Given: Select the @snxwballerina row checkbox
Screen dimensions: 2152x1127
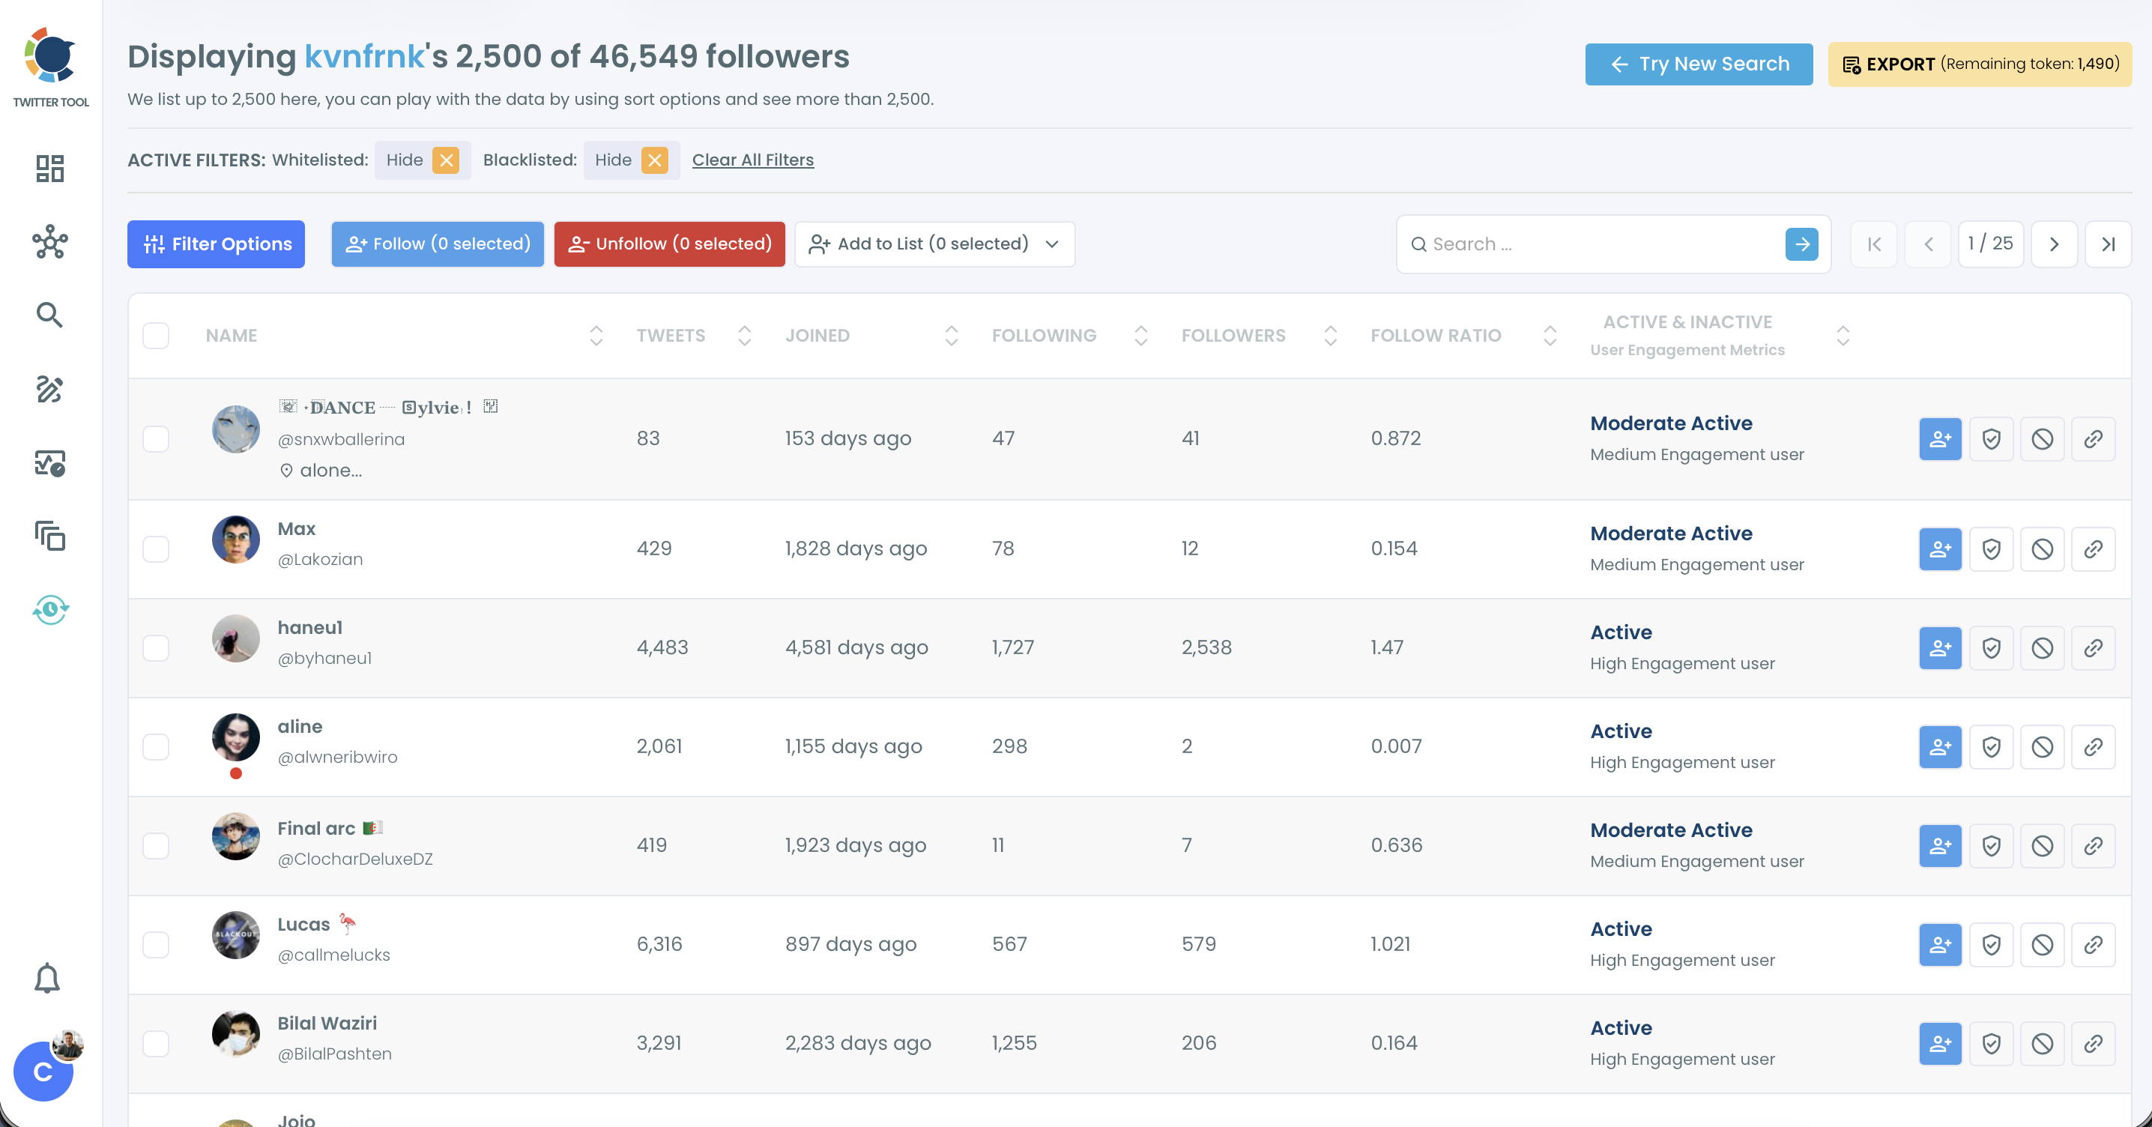Looking at the screenshot, I should [155, 438].
